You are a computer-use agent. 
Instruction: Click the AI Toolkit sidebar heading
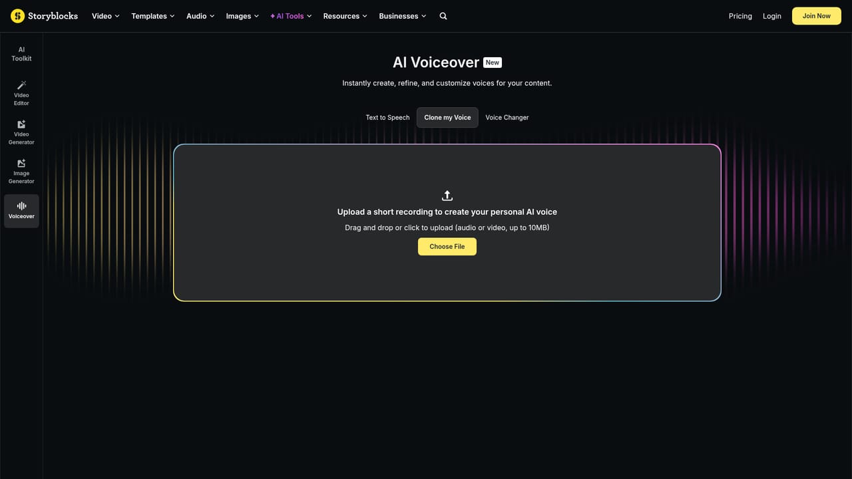click(21, 54)
